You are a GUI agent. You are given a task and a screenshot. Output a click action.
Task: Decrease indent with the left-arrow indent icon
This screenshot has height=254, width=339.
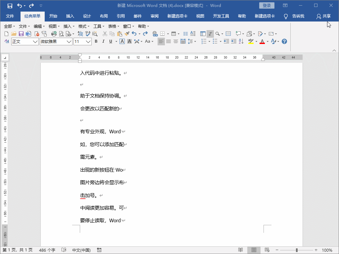tap(226, 41)
